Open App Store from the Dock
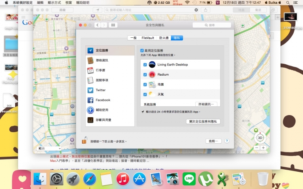 click(x=139, y=179)
